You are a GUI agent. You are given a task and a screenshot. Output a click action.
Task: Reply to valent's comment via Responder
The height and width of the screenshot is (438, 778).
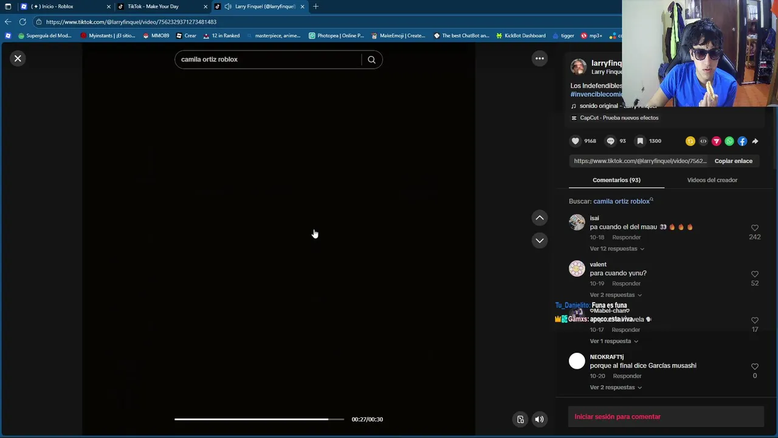pyautogui.click(x=626, y=283)
